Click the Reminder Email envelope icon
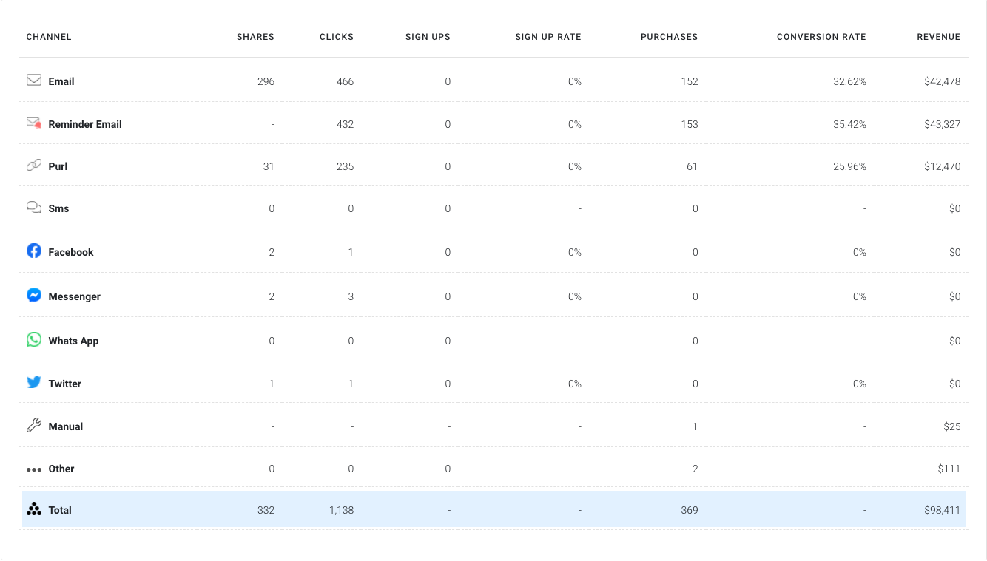Viewport: 987px width, 561px height. click(34, 123)
